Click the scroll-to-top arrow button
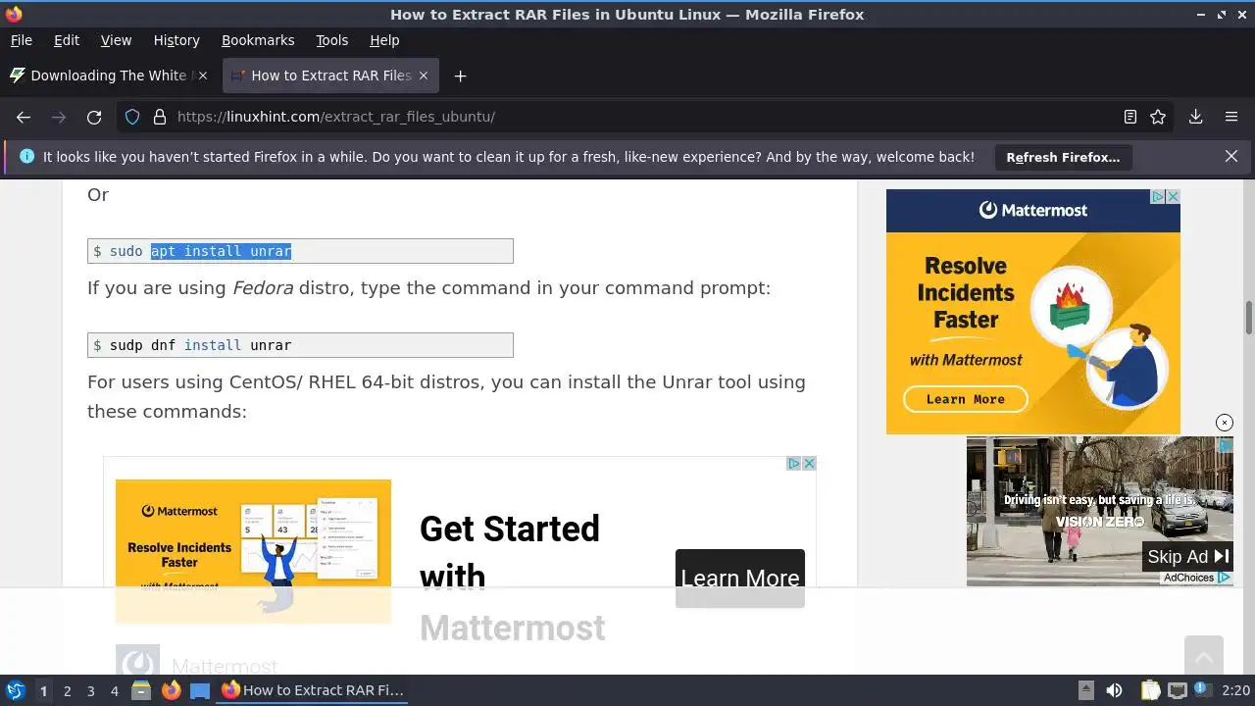The image size is (1255, 706). pos(1203,655)
